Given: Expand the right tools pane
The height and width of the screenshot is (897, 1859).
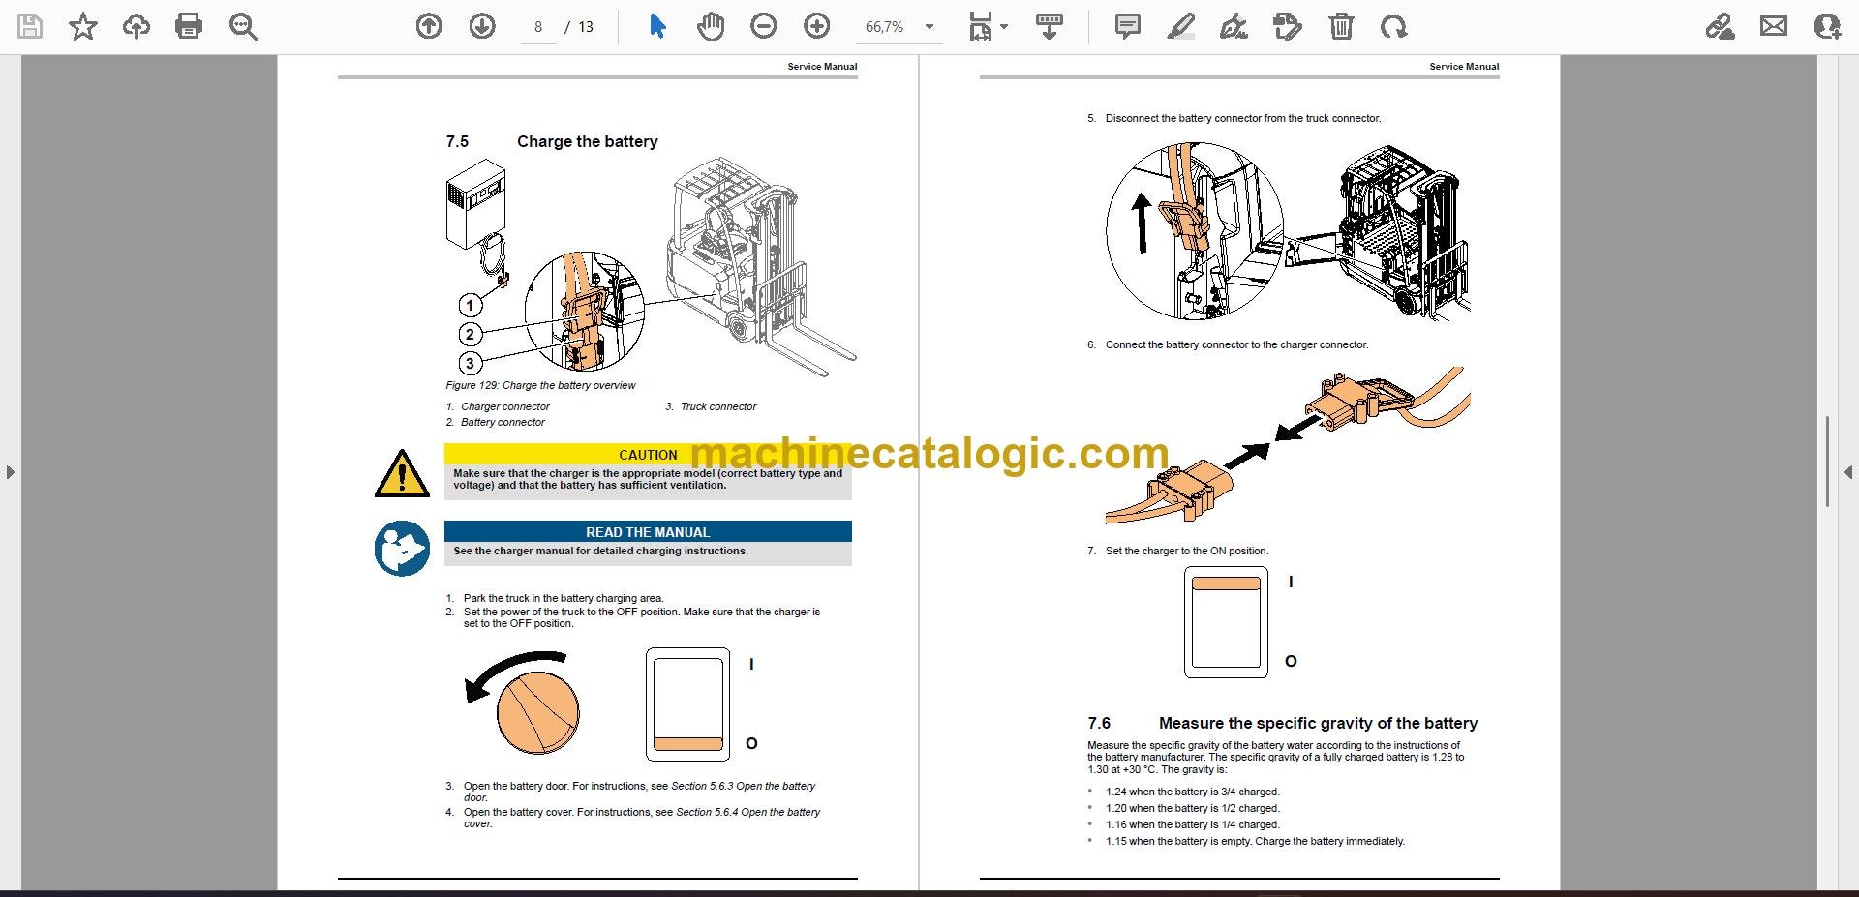Looking at the screenshot, I should pyautogui.click(x=1848, y=472).
